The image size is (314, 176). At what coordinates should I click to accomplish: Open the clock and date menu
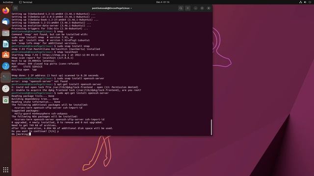[162, 2]
